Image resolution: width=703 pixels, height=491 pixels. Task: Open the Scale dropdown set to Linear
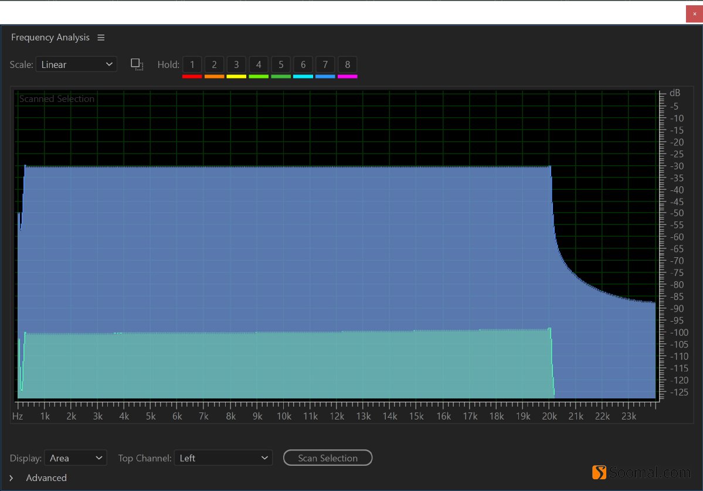tap(76, 64)
